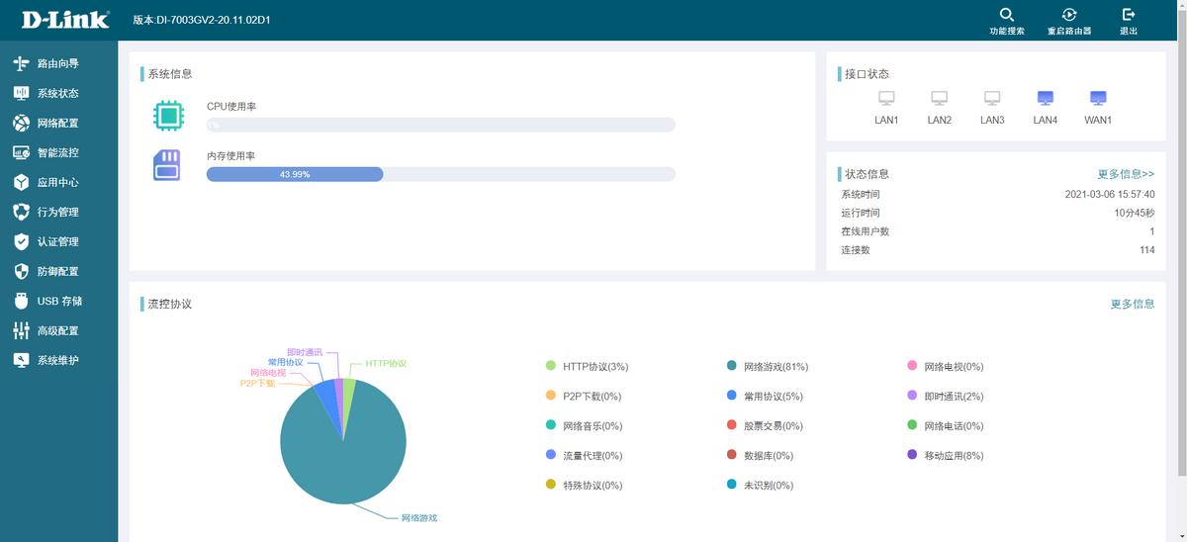Select the LAN4 interface icon

pos(1046,98)
